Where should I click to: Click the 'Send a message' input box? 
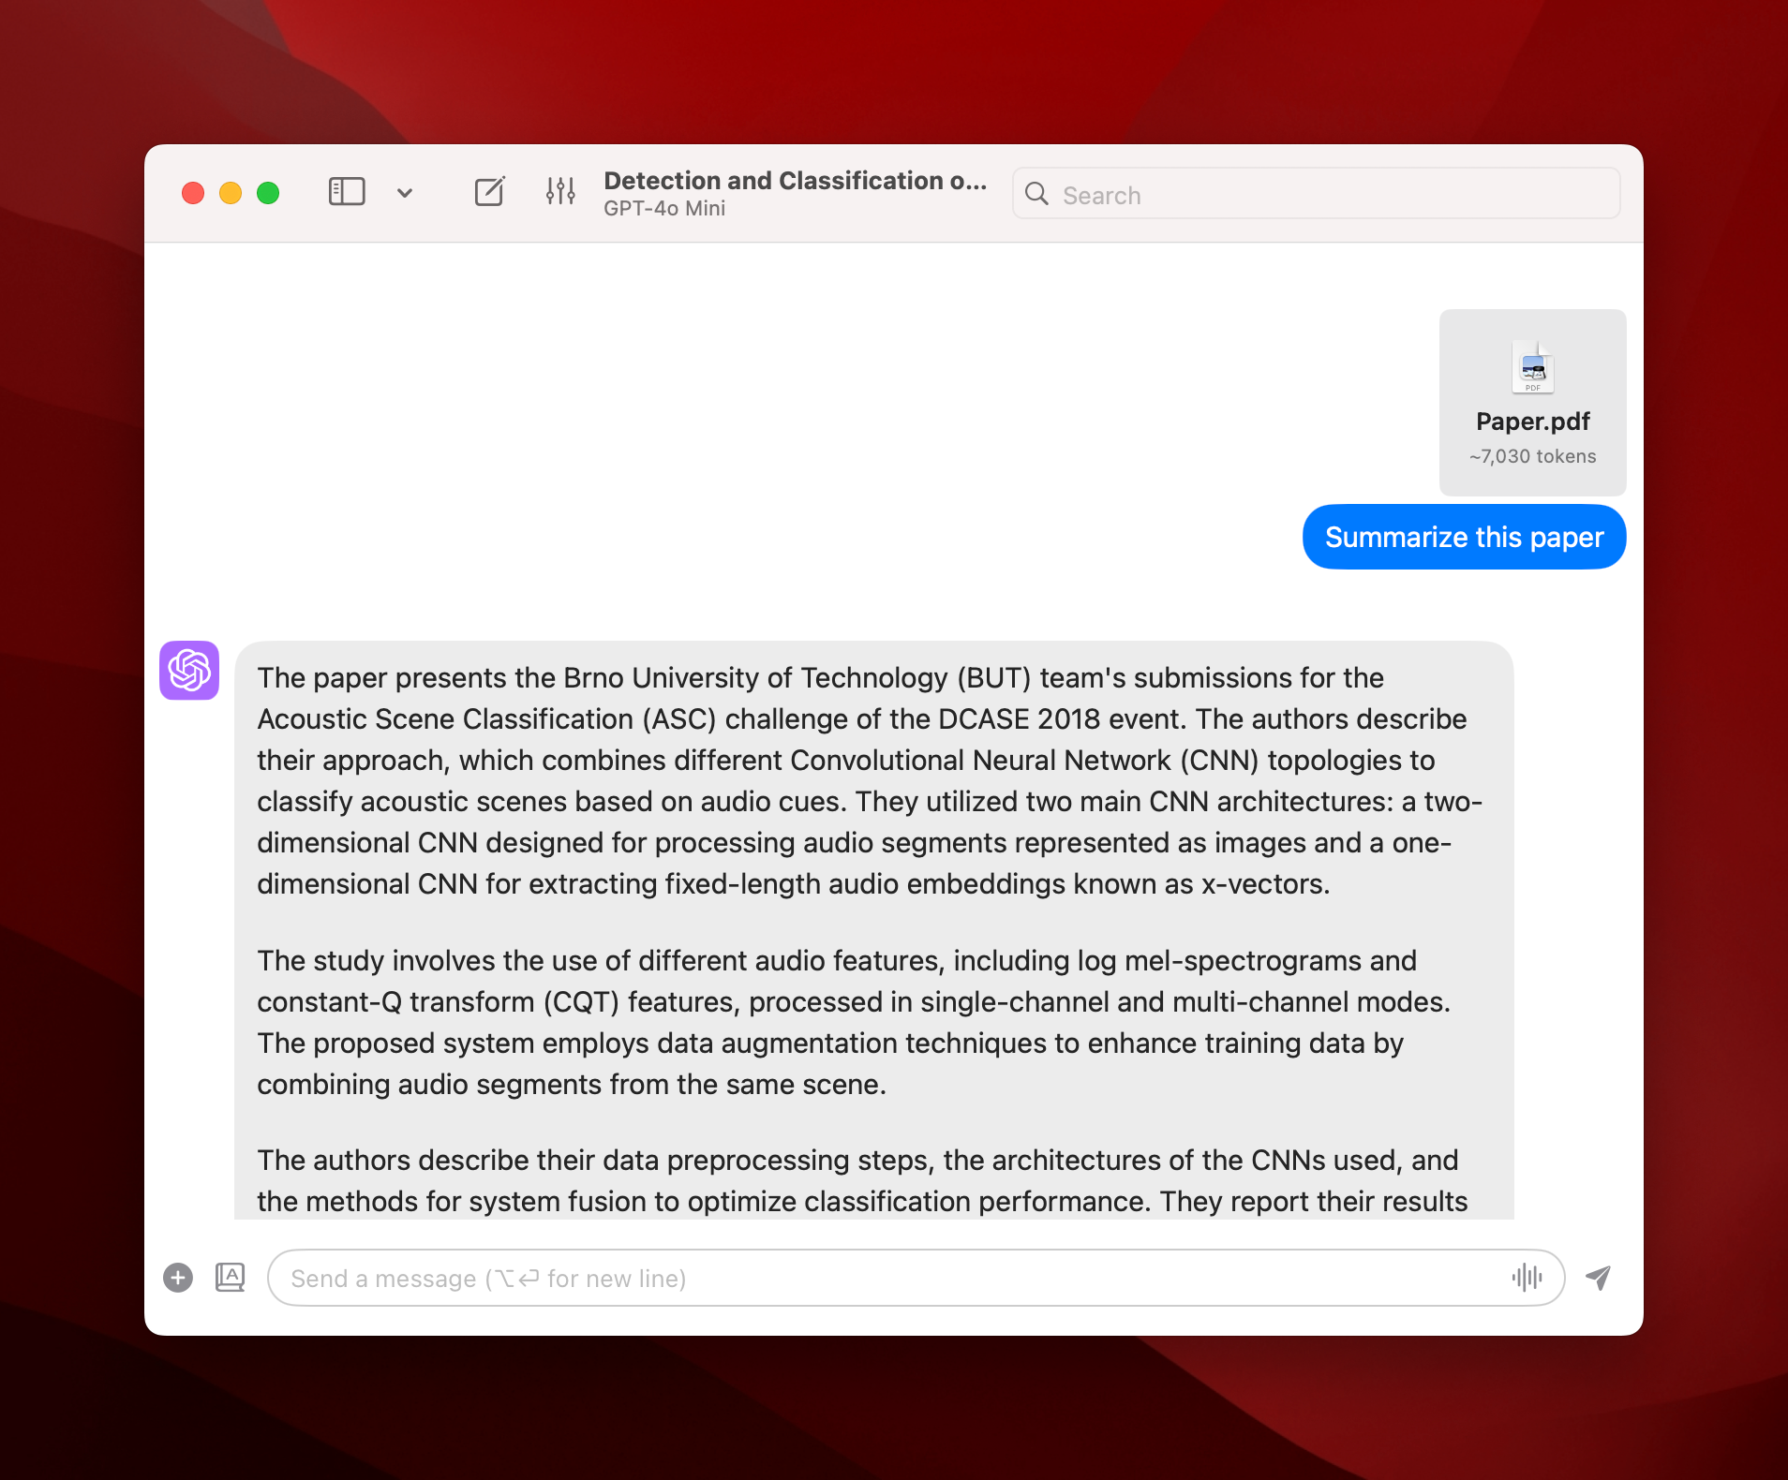(x=890, y=1278)
